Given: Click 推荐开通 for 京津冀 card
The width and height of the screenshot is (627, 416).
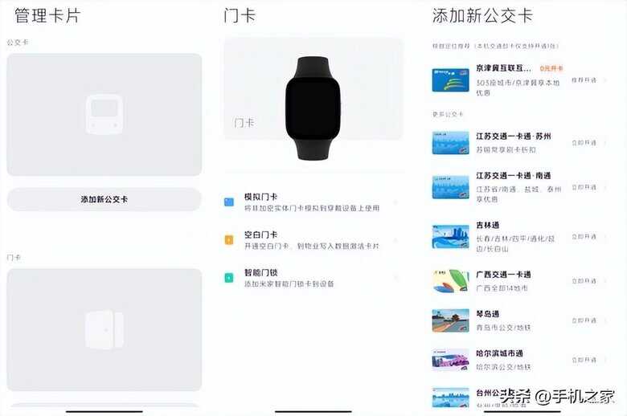Looking at the screenshot, I should 584,80.
